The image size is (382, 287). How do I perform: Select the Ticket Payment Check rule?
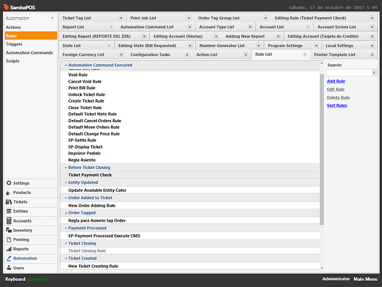click(190, 175)
